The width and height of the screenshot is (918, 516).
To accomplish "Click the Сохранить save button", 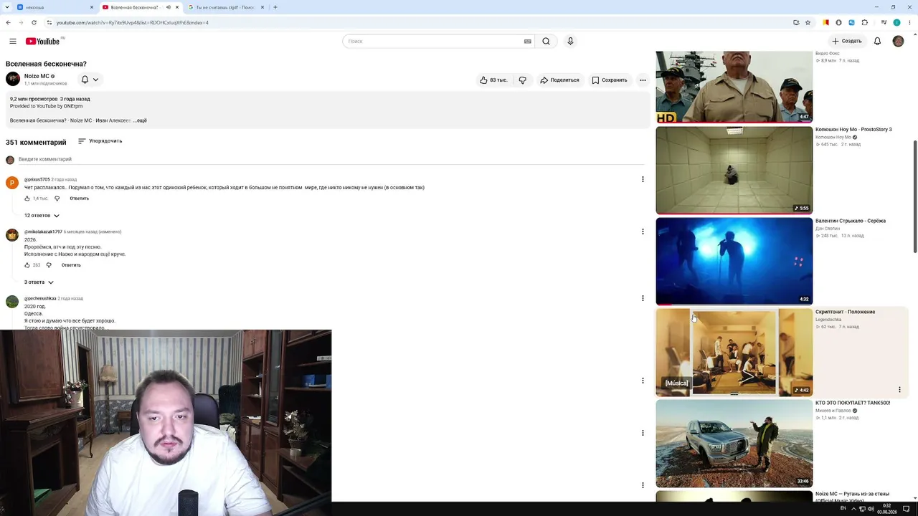I will pyautogui.click(x=610, y=80).
